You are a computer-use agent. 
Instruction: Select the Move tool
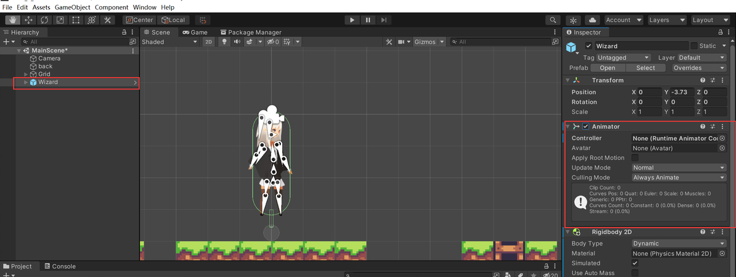(x=28, y=20)
